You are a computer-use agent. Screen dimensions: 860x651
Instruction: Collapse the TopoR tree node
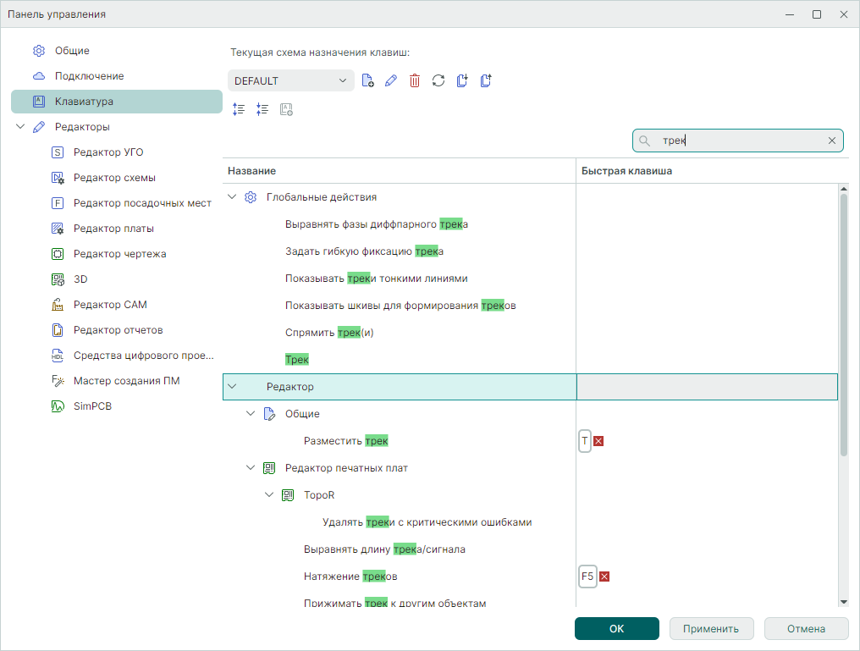pos(269,495)
